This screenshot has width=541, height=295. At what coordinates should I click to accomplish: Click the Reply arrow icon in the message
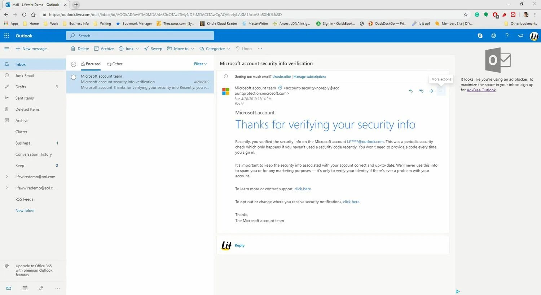410,91
